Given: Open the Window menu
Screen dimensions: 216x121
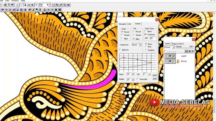Looking at the screenshot, I should 15,1.
